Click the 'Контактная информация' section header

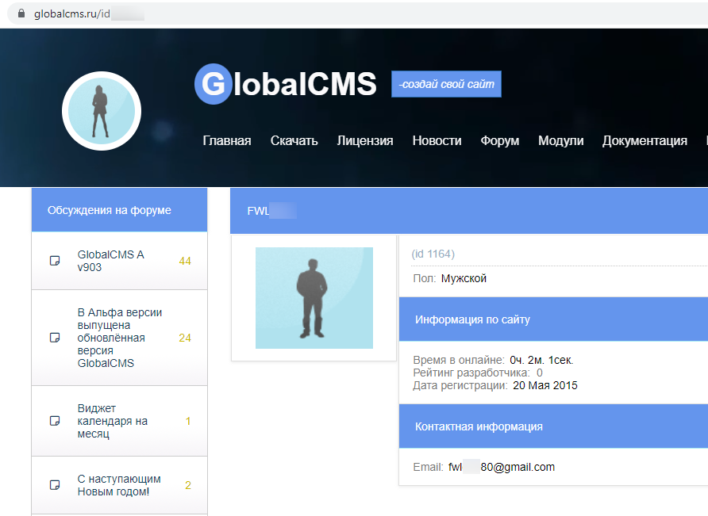[553, 426]
